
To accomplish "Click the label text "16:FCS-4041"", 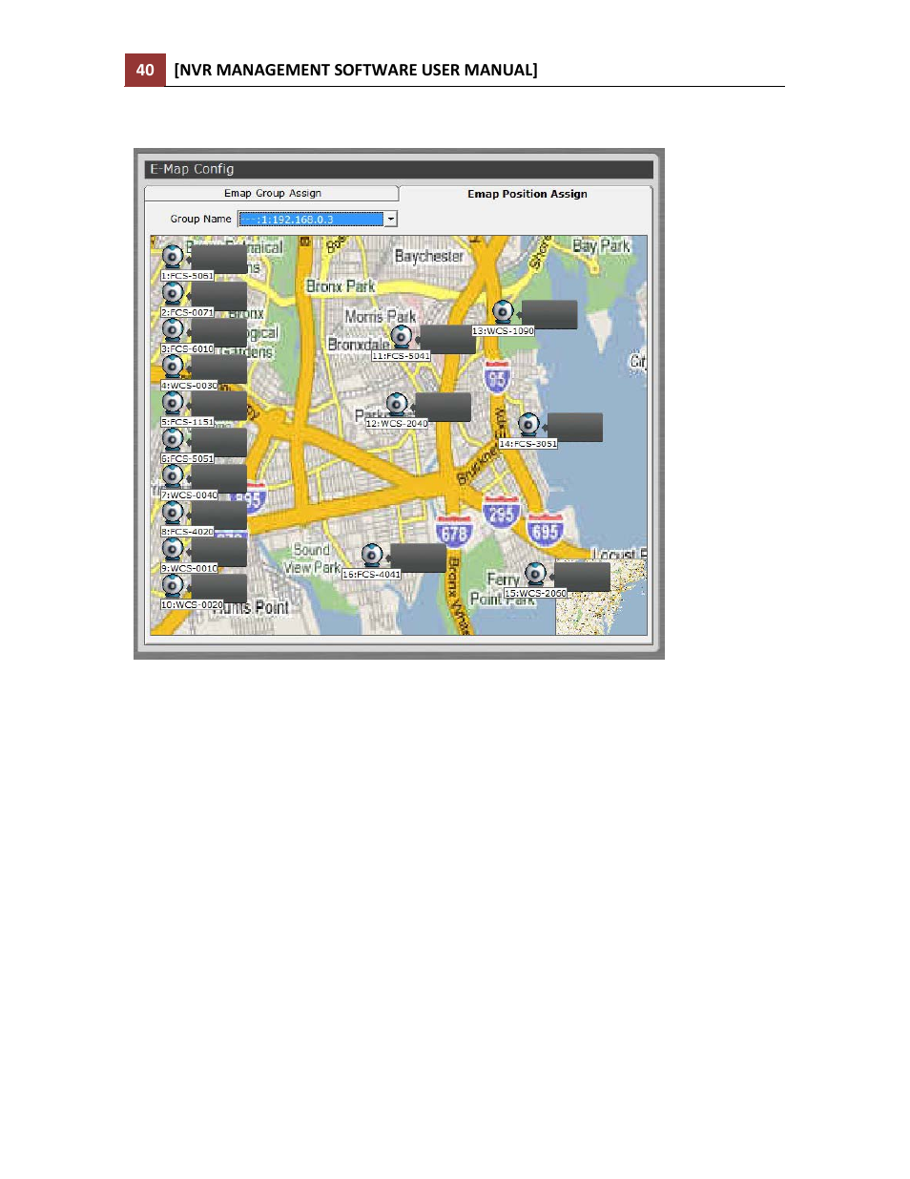I will click(x=372, y=575).
